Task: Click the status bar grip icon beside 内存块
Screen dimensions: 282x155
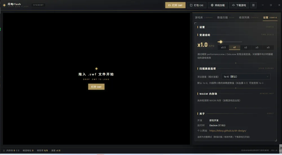Action: point(4,150)
